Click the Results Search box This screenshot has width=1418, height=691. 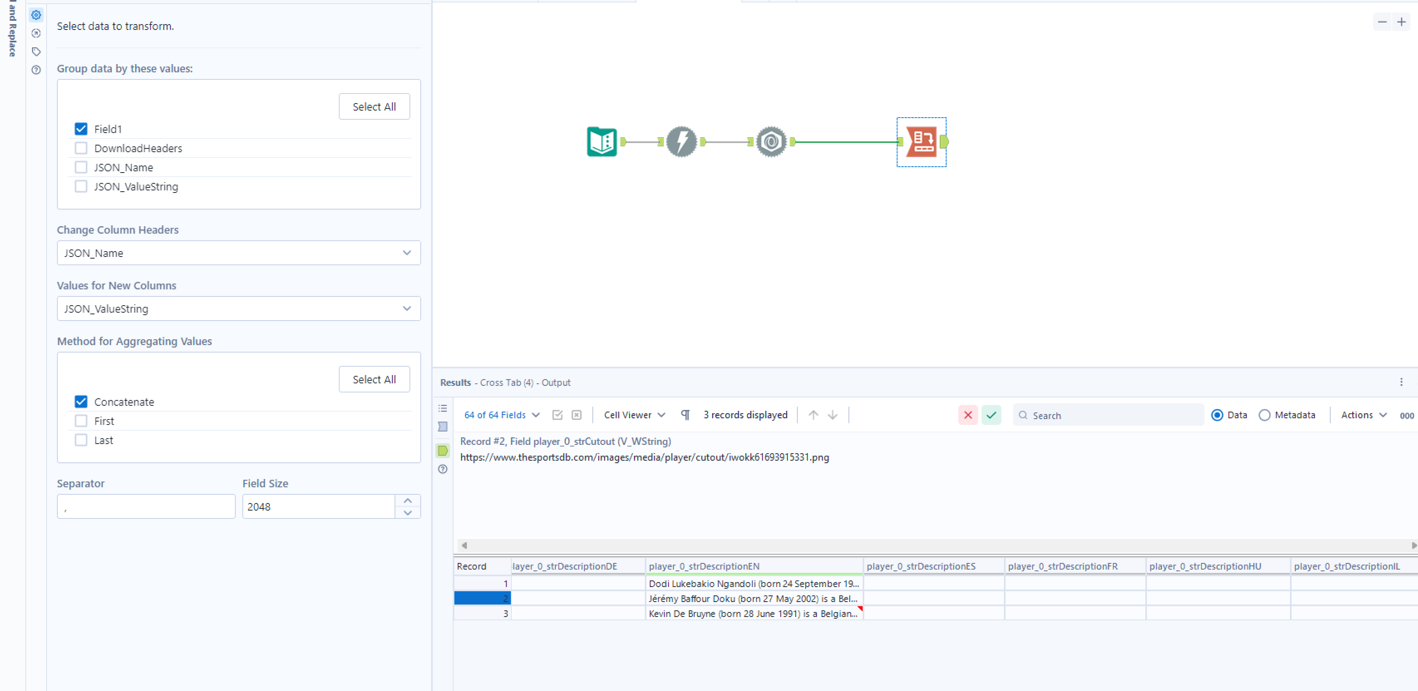click(1109, 415)
